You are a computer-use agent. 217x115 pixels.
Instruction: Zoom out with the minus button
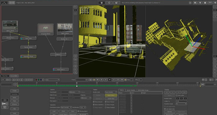10,80
